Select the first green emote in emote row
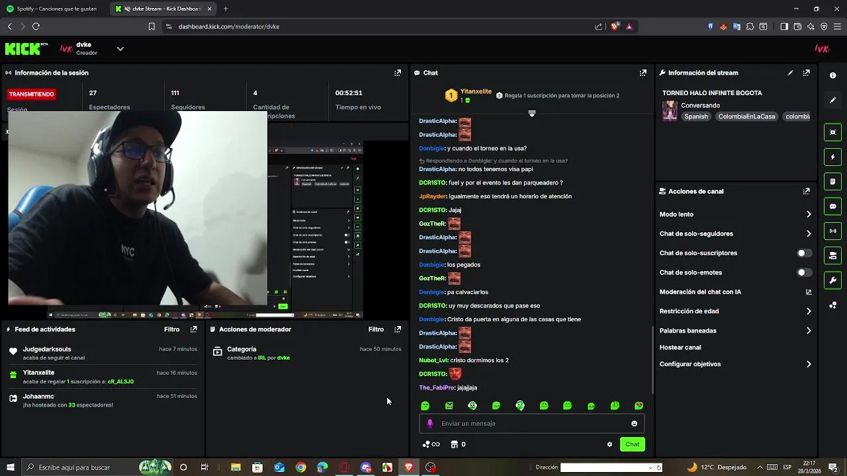Viewport: 847px width, 476px height. click(425, 406)
